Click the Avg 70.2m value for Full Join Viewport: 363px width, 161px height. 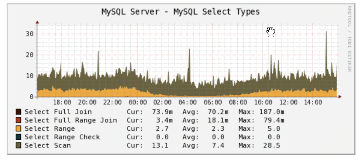(218, 112)
